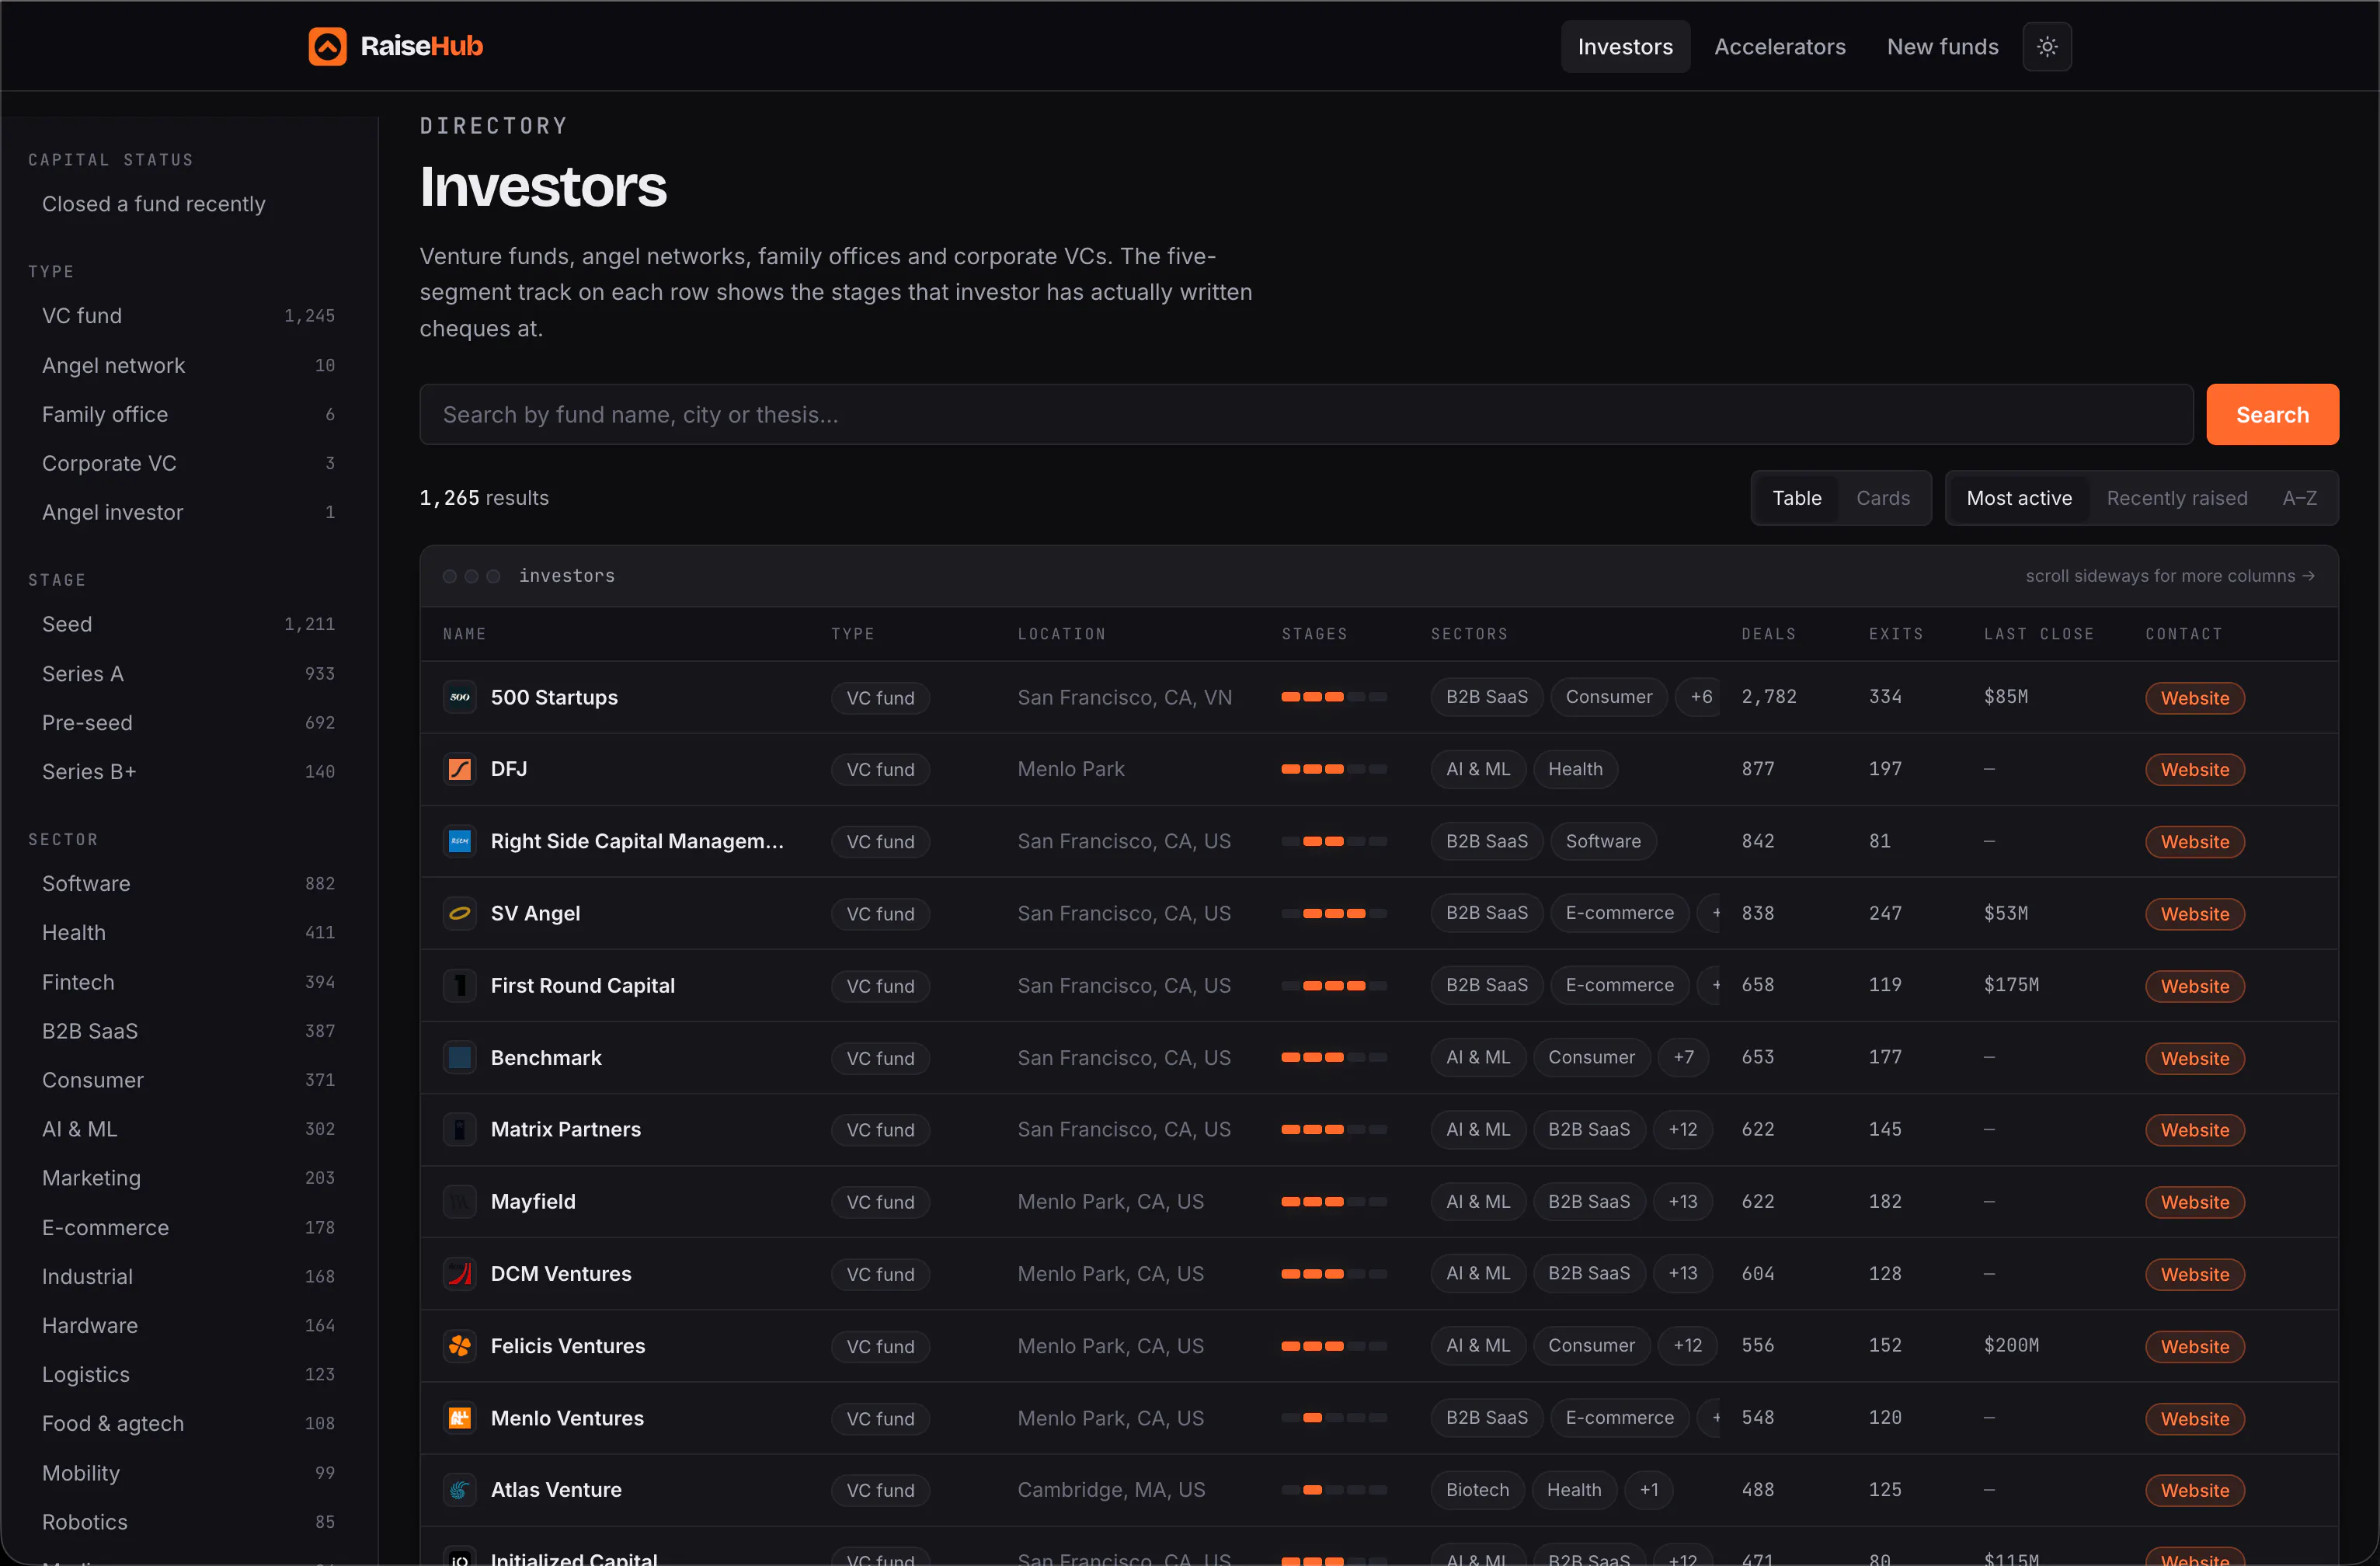Click the SV Angel stages track
Viewport: 2380px width, 1566px height.
(x=1334, y=913)
